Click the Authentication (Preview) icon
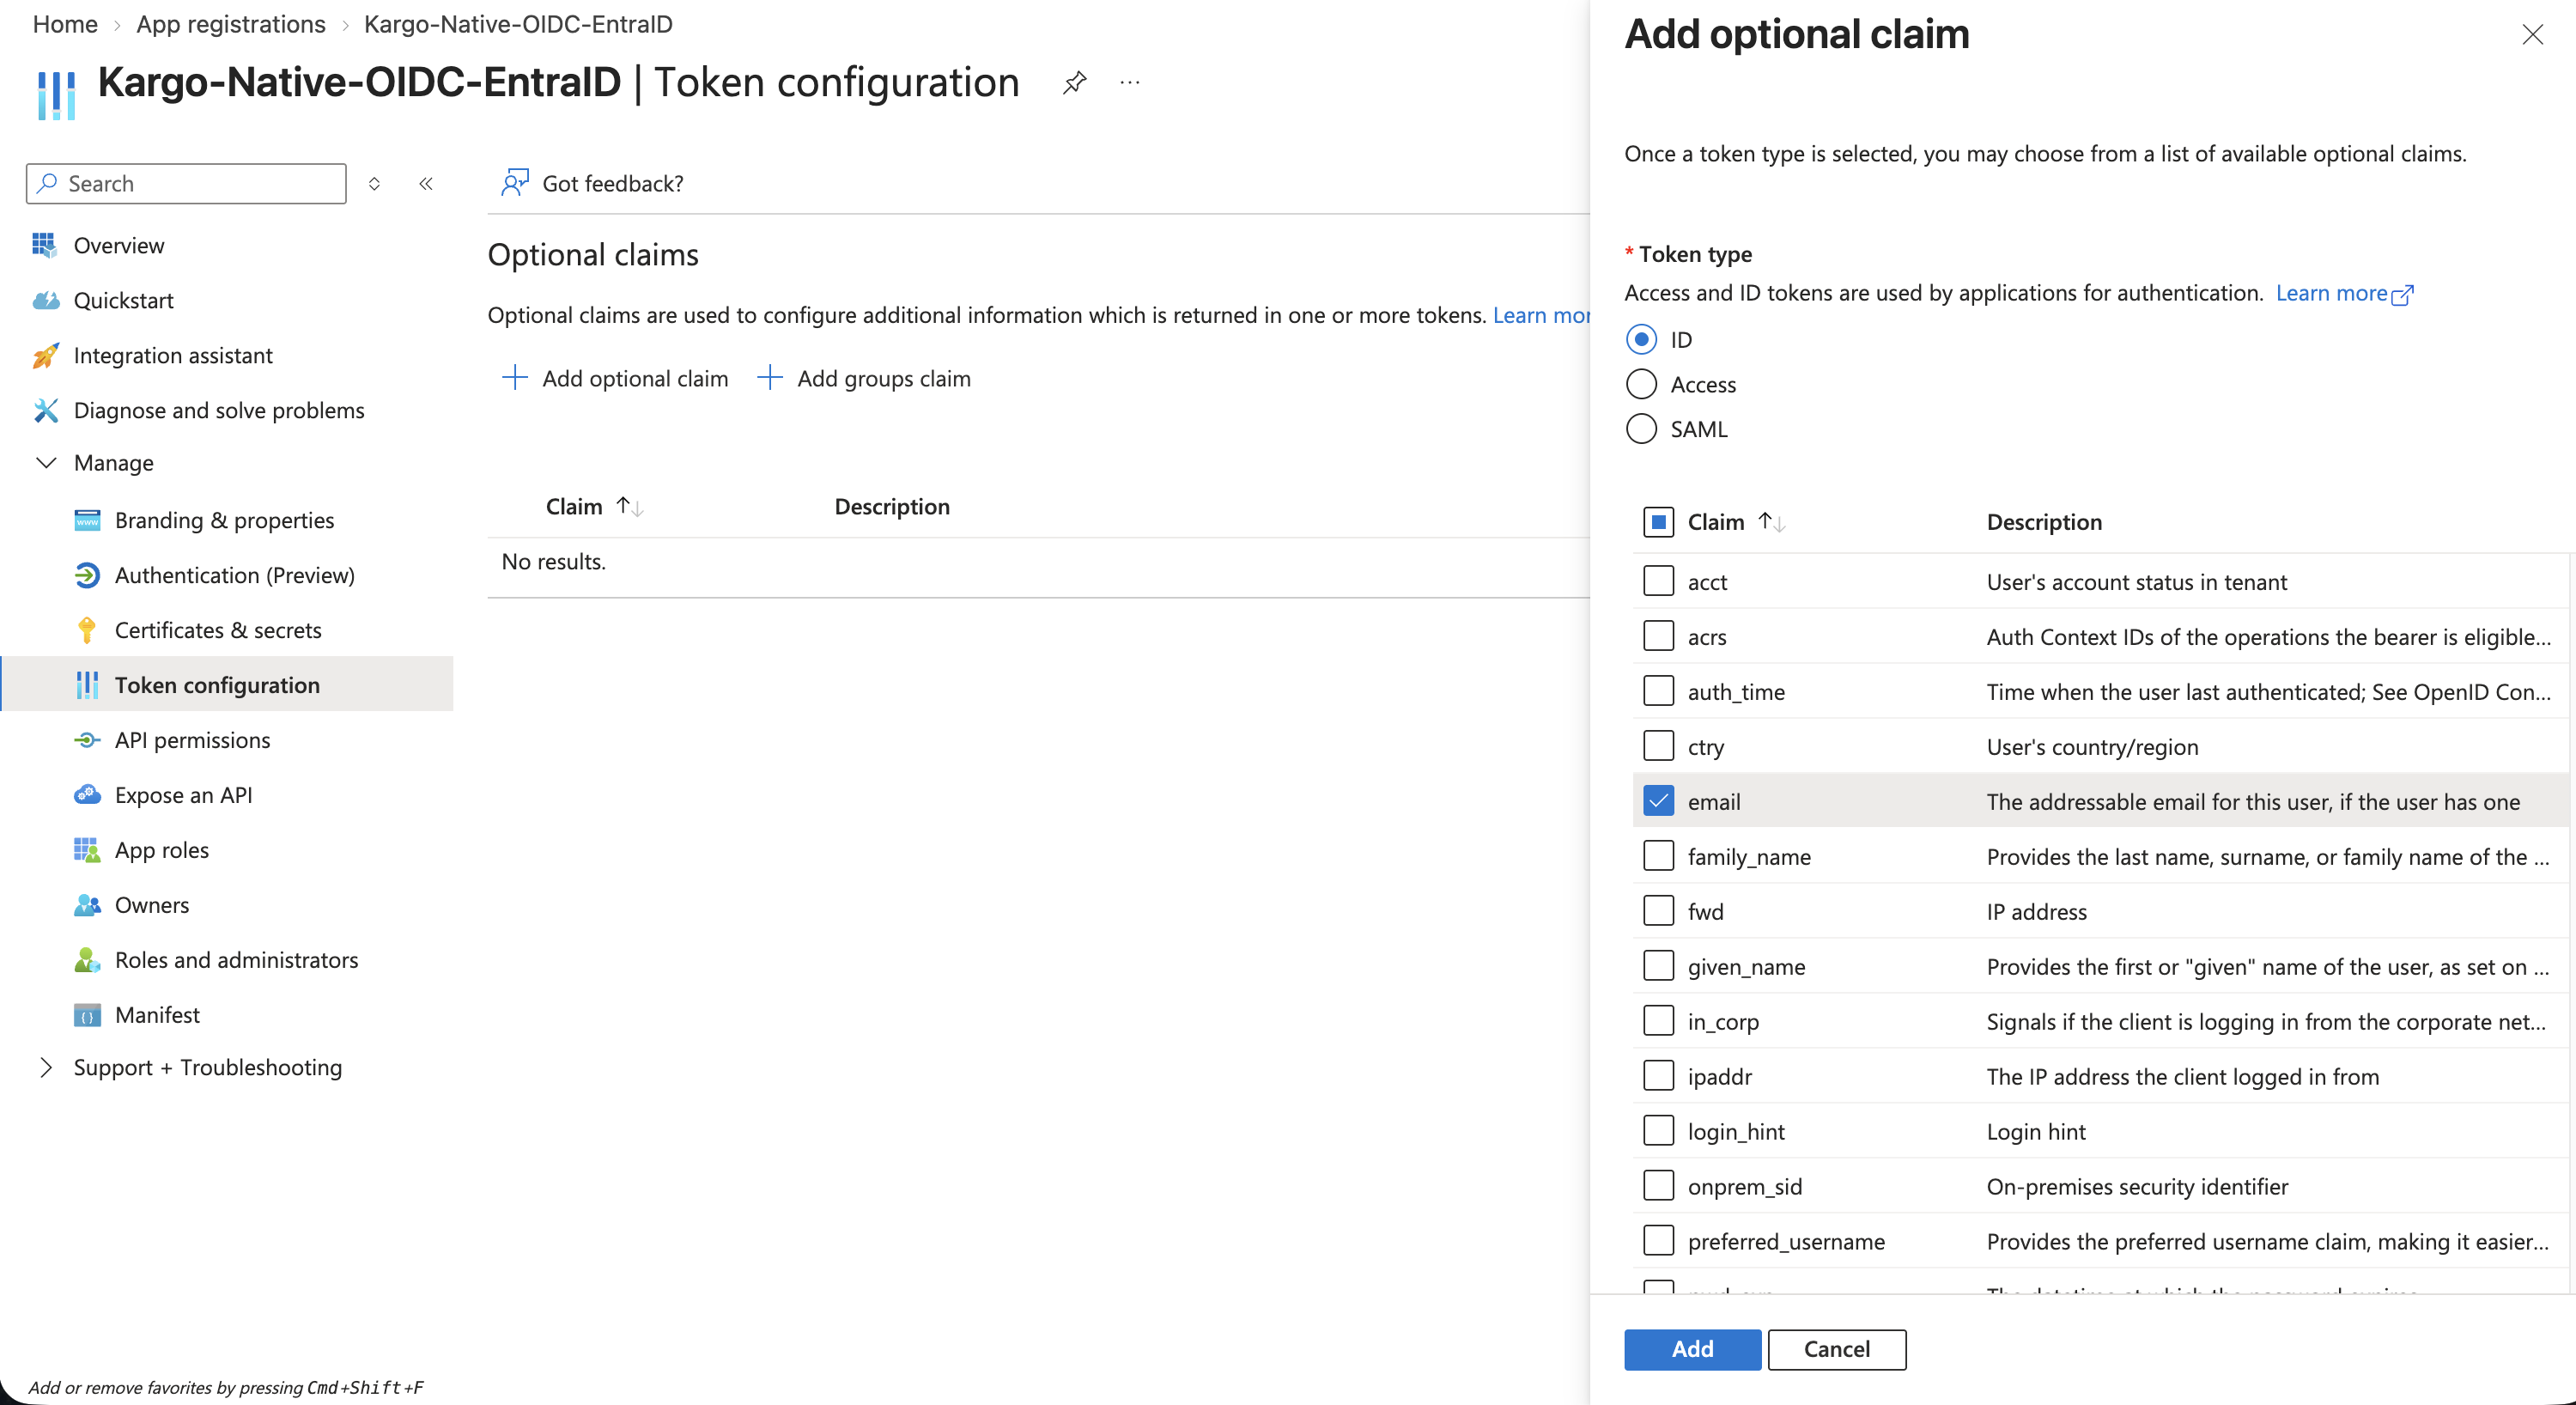This screenshot has width=2576, height=1405. (x=87, y=575)
